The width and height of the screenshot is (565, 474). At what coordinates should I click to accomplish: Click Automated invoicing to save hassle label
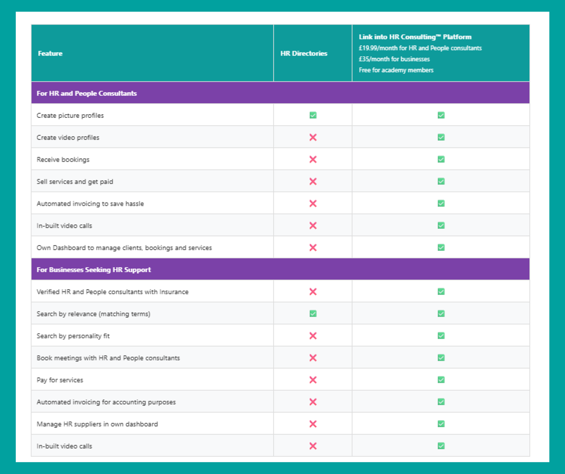(x=90, y=203)
